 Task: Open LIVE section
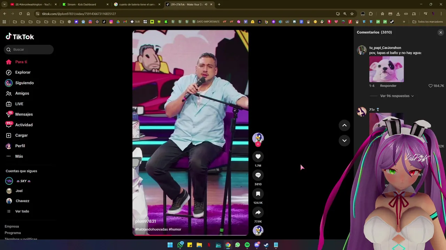(x=19, y=104)
